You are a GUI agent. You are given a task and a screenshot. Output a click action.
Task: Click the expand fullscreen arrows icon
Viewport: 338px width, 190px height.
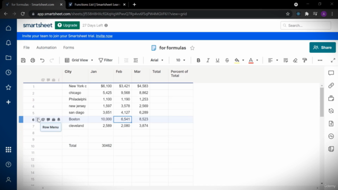click(x=333, y=60)
